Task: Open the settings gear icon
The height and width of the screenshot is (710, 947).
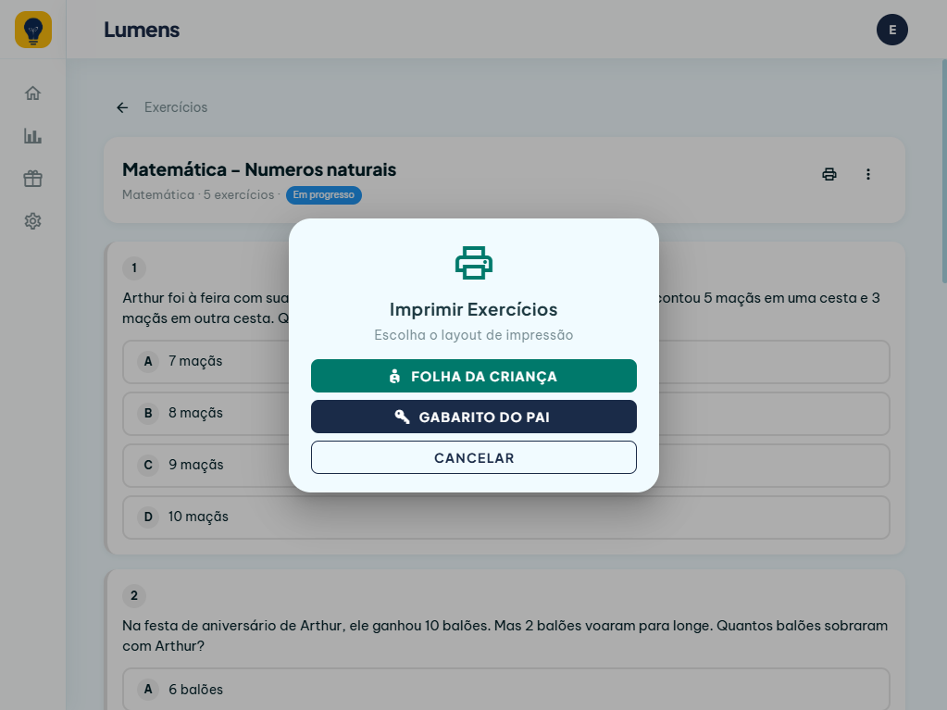Action: point(32,221)
